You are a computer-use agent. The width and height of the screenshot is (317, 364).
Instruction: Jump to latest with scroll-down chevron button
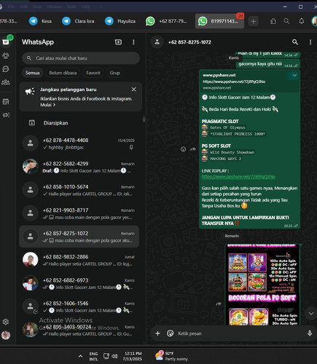[311, 313]
